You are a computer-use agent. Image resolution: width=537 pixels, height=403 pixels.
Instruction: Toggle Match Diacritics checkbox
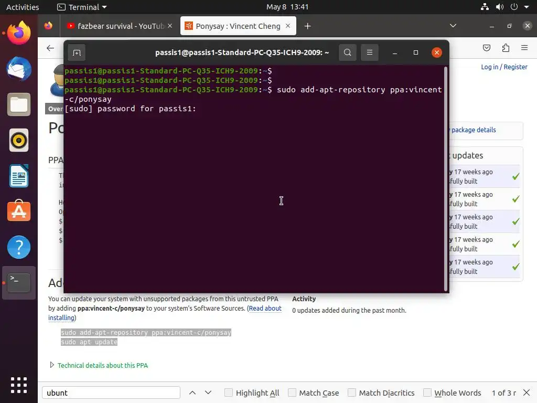352,393
